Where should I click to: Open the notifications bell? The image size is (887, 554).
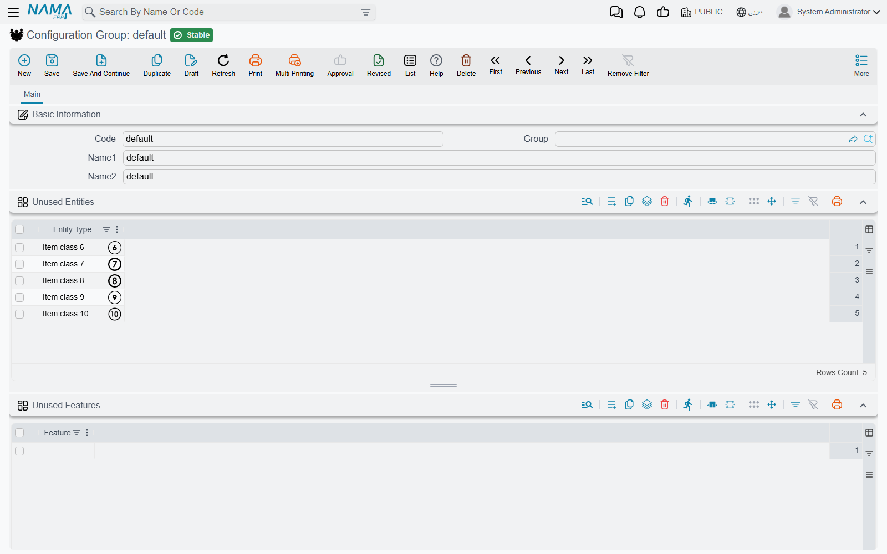(x=640, y=12)
